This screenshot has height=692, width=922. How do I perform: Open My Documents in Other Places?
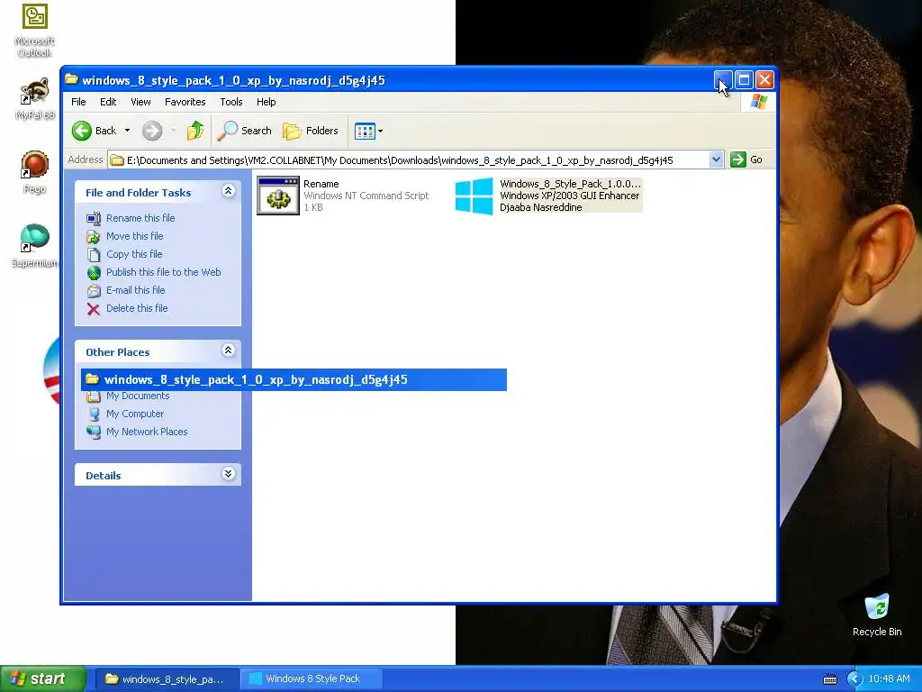click(x=138, y=396)
